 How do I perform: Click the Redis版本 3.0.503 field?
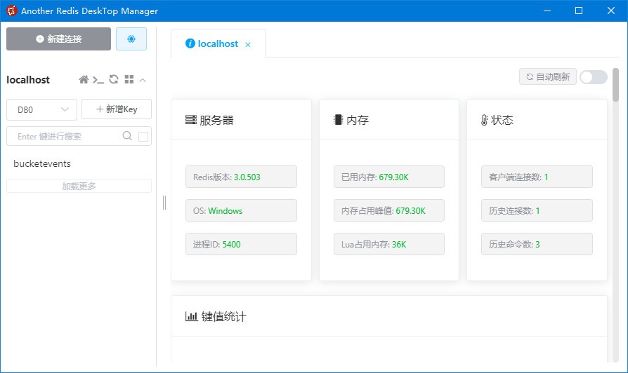tap(241, 177)
